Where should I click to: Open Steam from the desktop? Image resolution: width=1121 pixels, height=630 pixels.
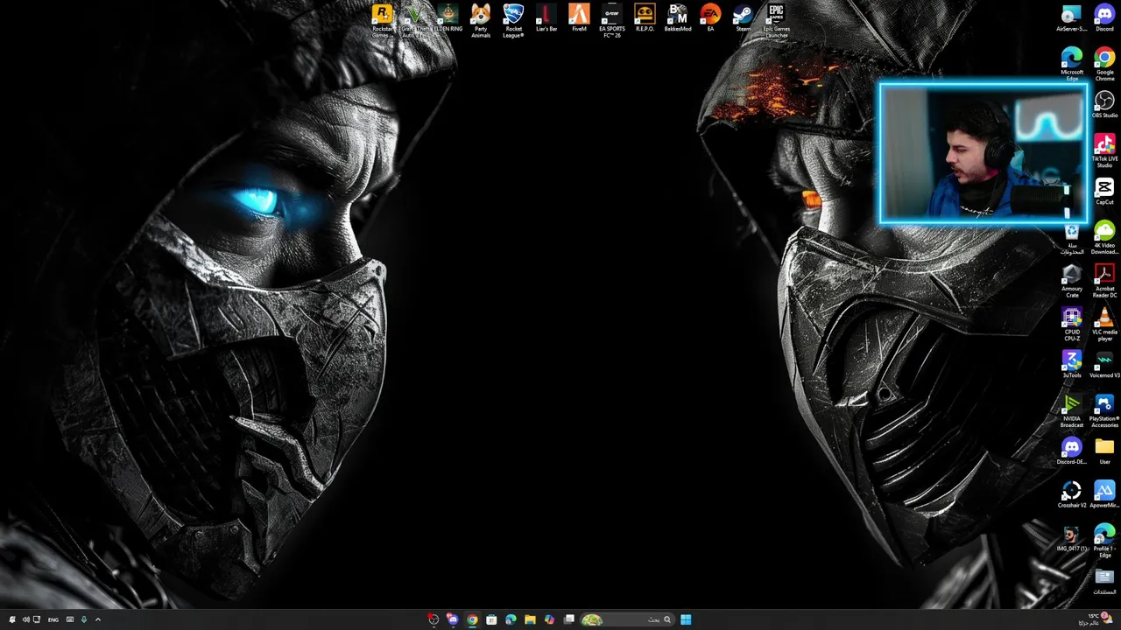743,17
